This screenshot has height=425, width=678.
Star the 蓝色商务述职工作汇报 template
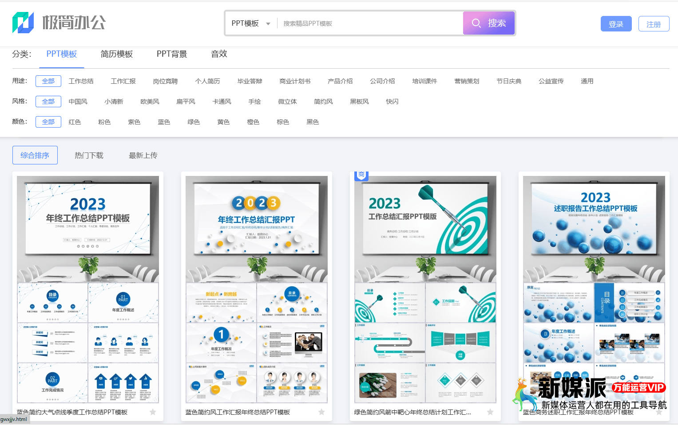[659, 412]
